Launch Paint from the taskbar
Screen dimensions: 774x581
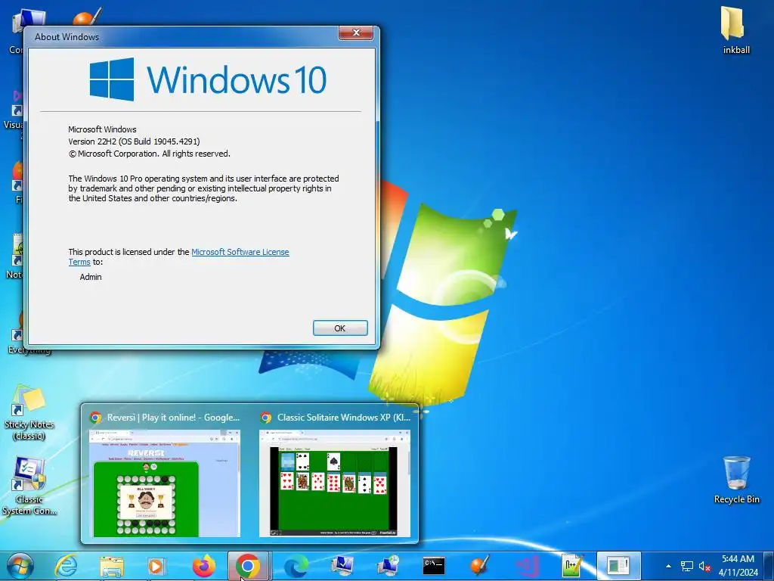click(x=479, y=566)
